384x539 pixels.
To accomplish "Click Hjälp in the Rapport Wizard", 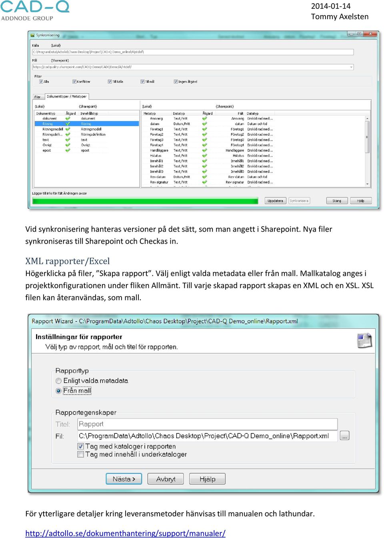I will [x=207, y=479].
